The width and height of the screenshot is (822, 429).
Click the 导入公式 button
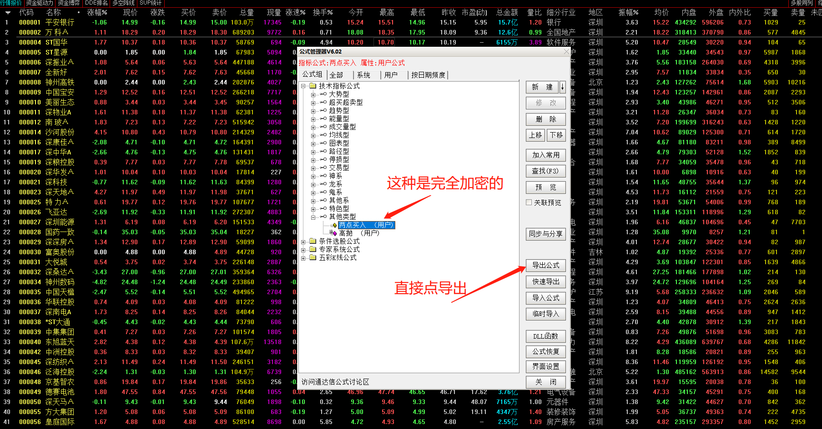(546, 298)
